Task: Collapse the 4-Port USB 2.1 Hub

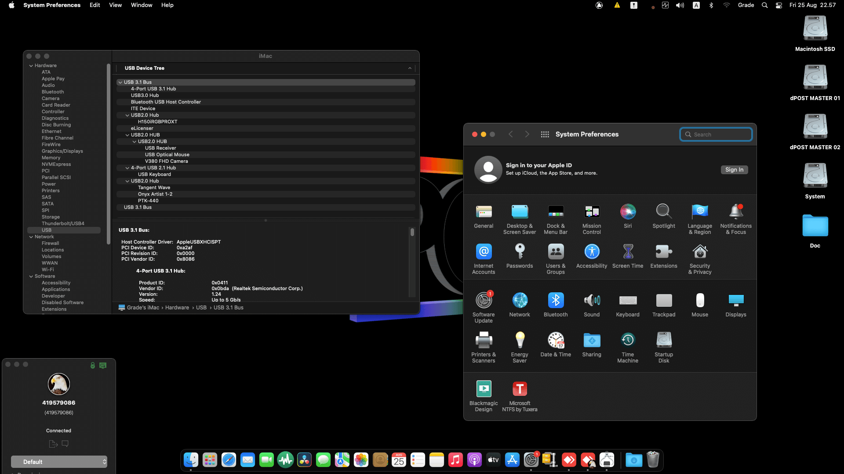Action: [127, 168]
